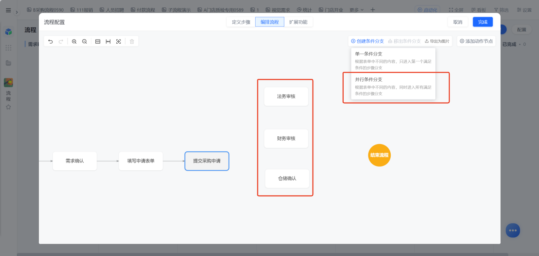Undo the last flow edit

click(x=50, y=42)
